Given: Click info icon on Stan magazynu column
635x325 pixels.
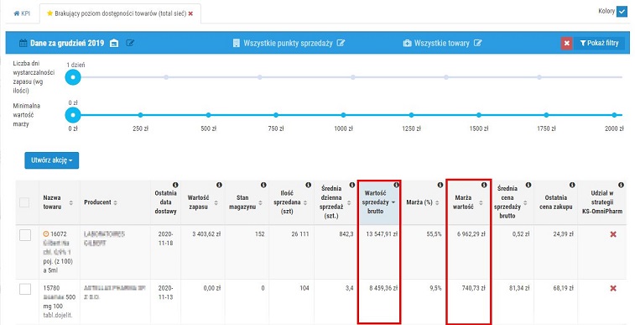Looking at the screenshot, I should pos(263,185).
